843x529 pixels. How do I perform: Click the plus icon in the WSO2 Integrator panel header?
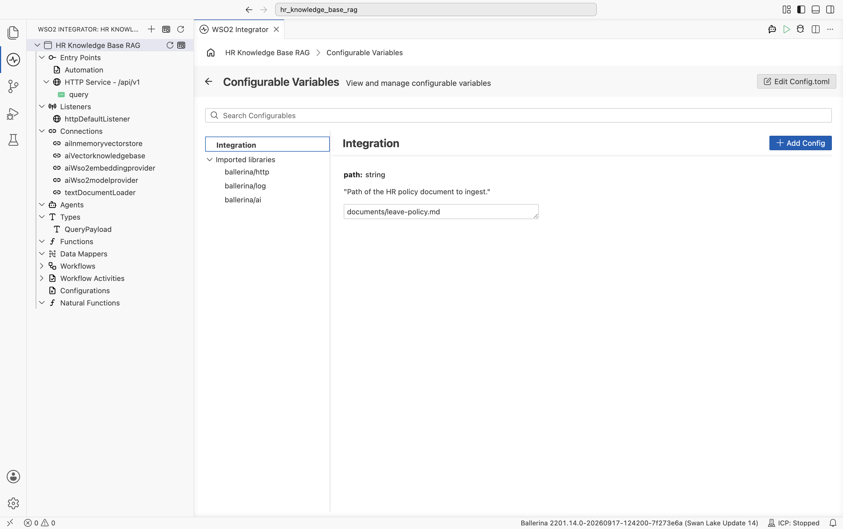[151, 29]
